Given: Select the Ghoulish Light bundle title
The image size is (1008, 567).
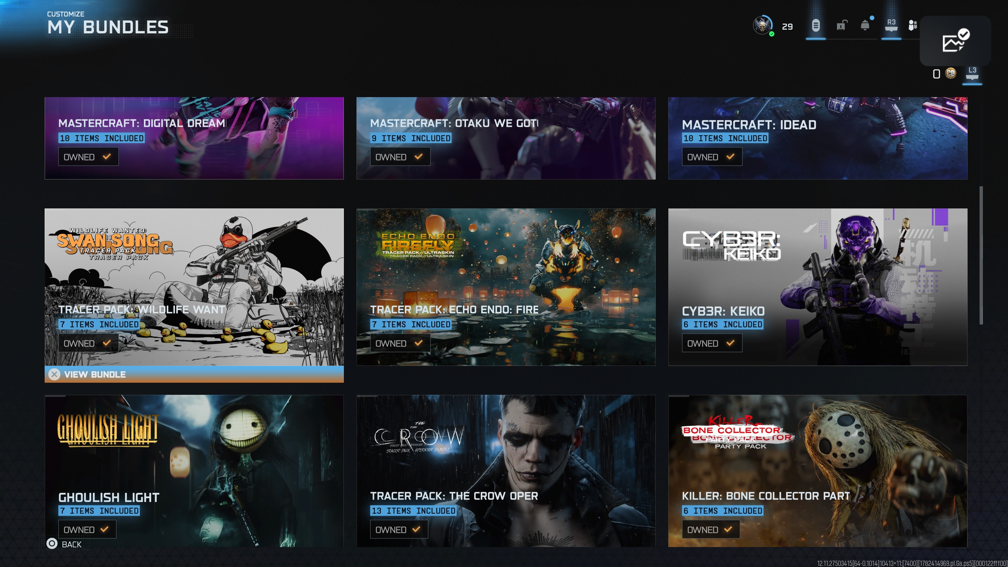Looking at the screenshot, I should tap(109, 497).
